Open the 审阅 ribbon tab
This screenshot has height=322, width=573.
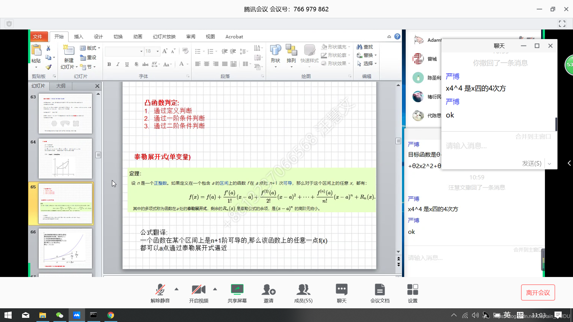[191, 37]
